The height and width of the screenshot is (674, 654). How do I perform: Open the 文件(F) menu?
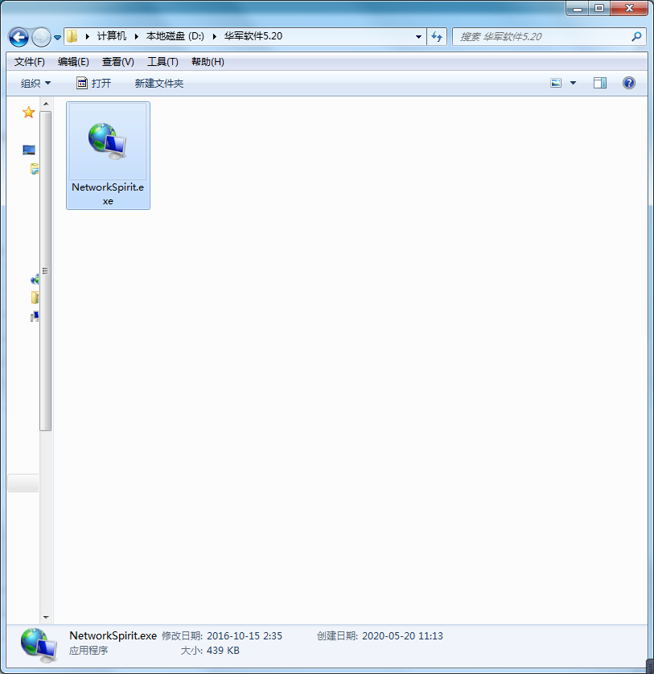pos(29,62)
